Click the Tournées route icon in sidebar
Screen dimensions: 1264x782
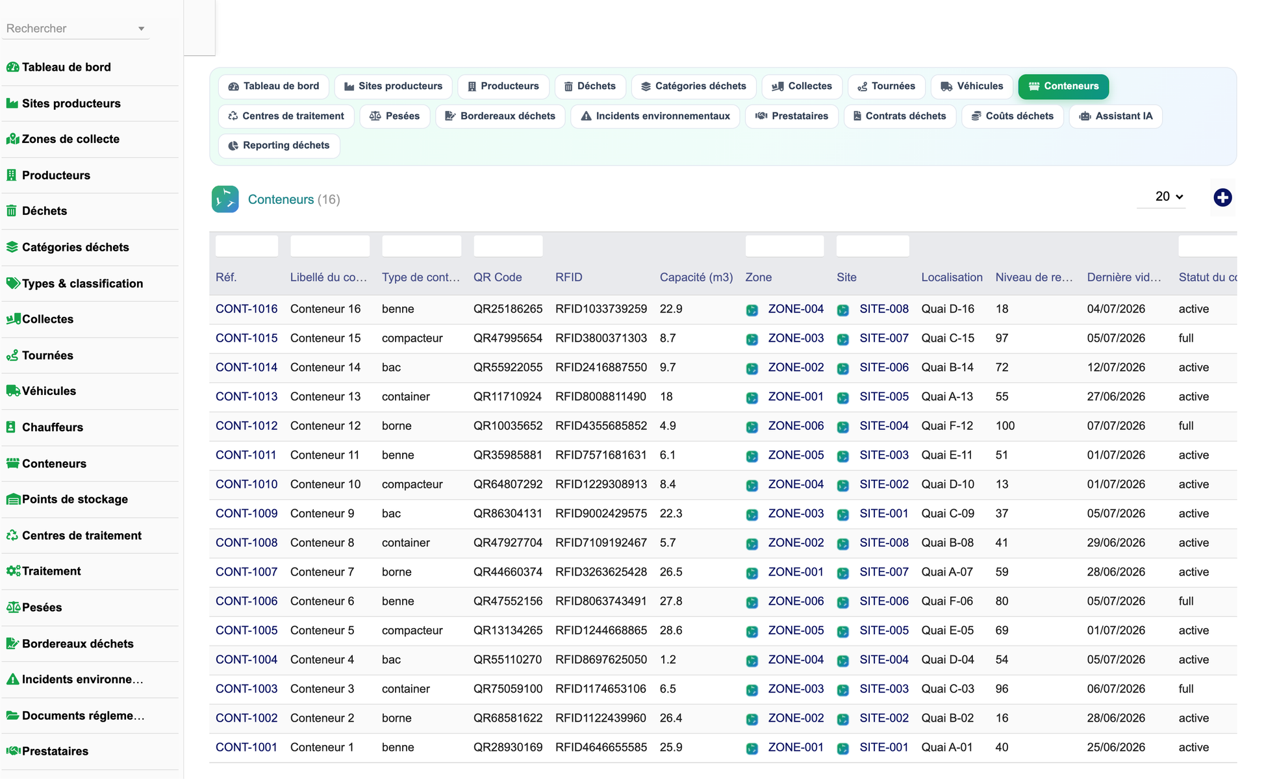(x=12, y=355)
